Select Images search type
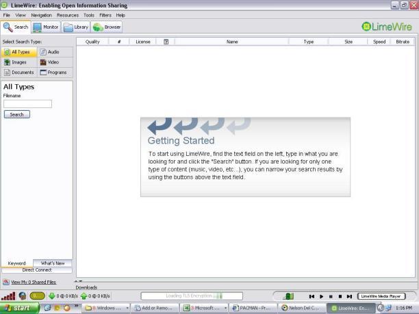 19,62
